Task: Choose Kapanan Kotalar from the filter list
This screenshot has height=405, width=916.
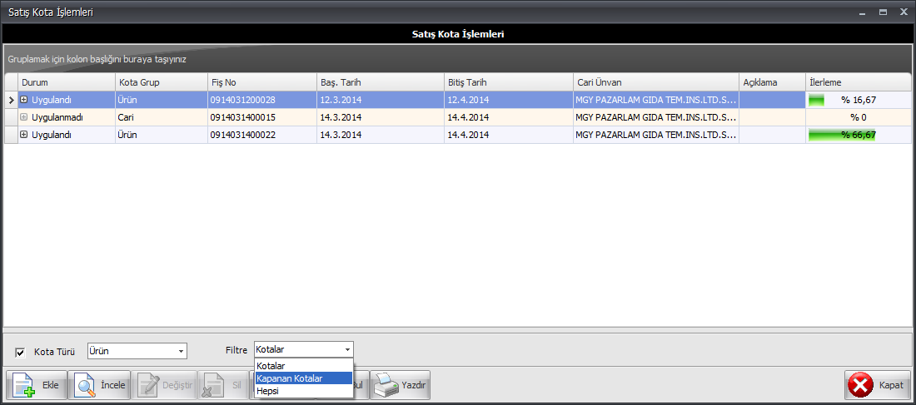Action: point(304,378)
